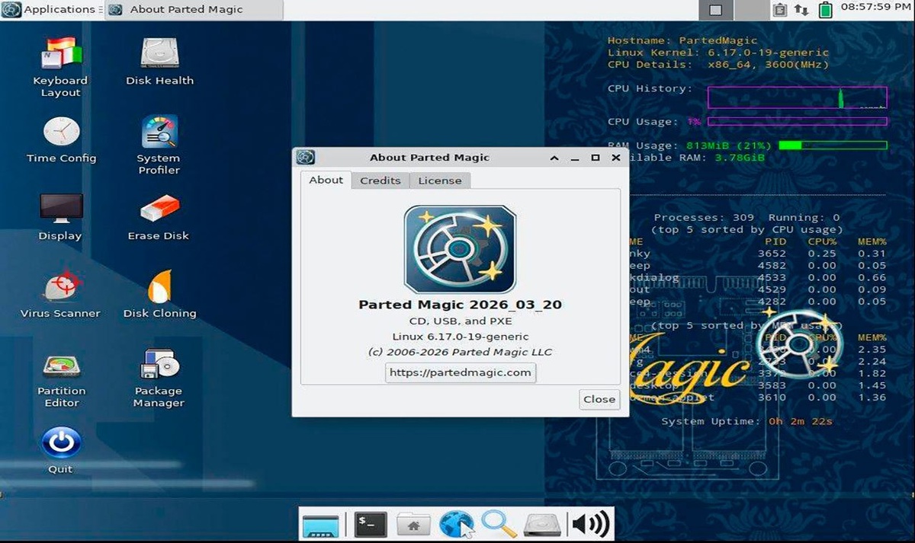Roll up the About dialog with arrow button
Image resolution: width=915 pixels, height=543 pixels.
[x=555, y=158]
